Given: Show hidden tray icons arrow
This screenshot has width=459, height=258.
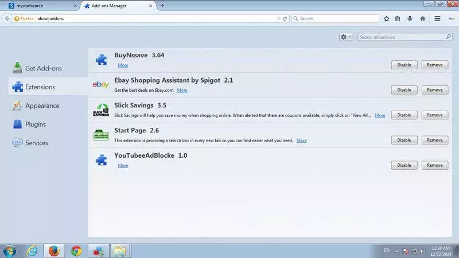Looking at the screenshot, I should pos(396,251).
